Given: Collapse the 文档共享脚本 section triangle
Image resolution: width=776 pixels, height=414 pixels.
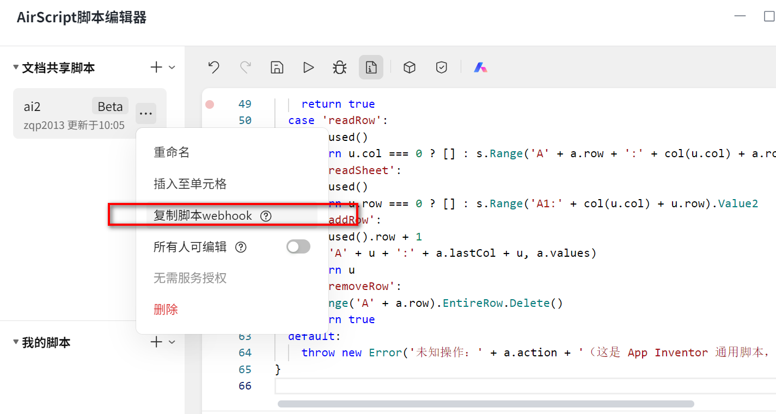Looking at the screenshot, I should tap(16, 67).
